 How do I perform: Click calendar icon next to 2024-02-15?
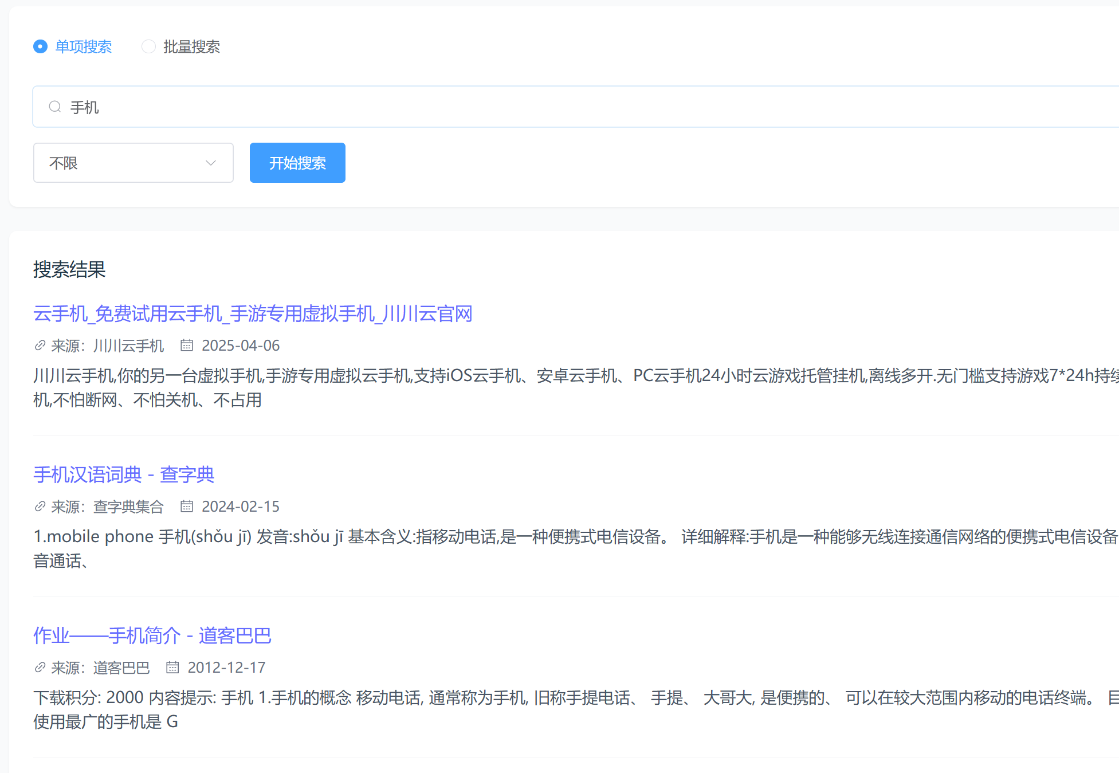187,507
